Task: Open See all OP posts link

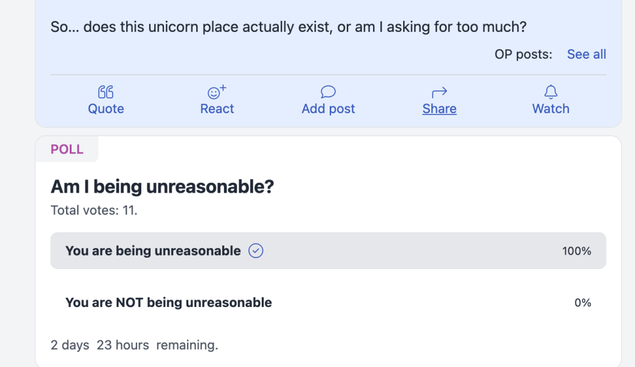Action: point(586,54)
